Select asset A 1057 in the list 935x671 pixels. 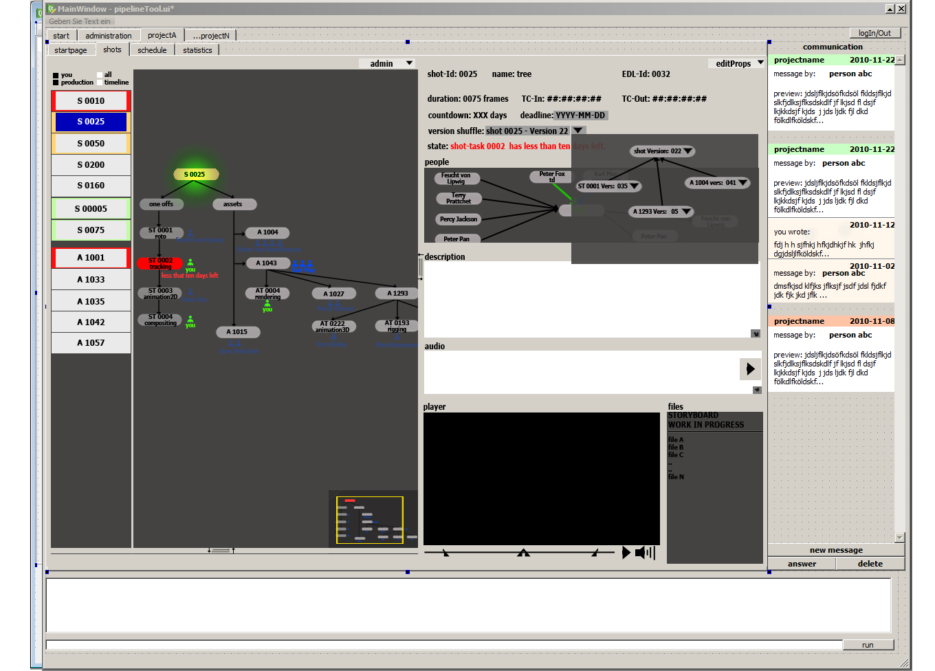click(91, 342)
